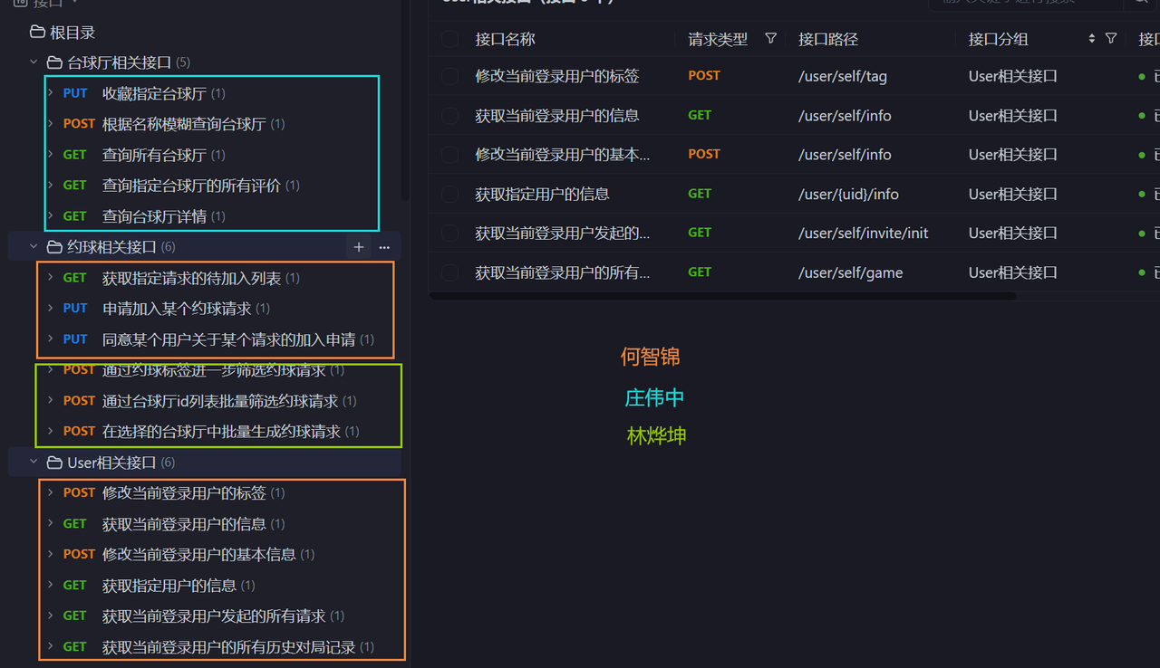Click the 接口分组 column header
Viewport: 1160px width, 668px height.
coord(998,39)
